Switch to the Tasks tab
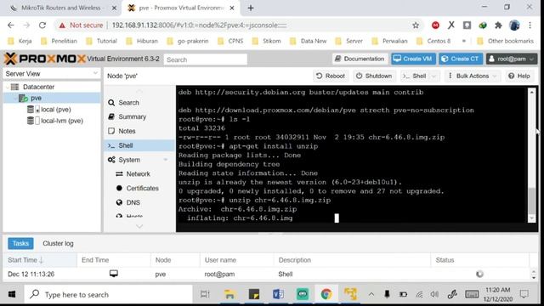The width and height of the screenshot is (544, 306). click(x=20, y=244)
